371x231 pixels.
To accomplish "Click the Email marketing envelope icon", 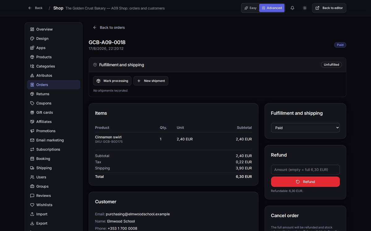I will pos(32,140).
